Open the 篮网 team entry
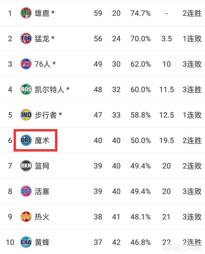The width and height of the screenshot is (205, 254). (42, 166)
